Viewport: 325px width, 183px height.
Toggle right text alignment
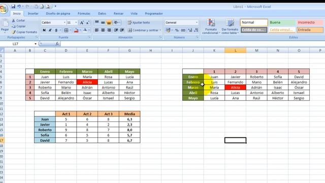click(109, 30)
